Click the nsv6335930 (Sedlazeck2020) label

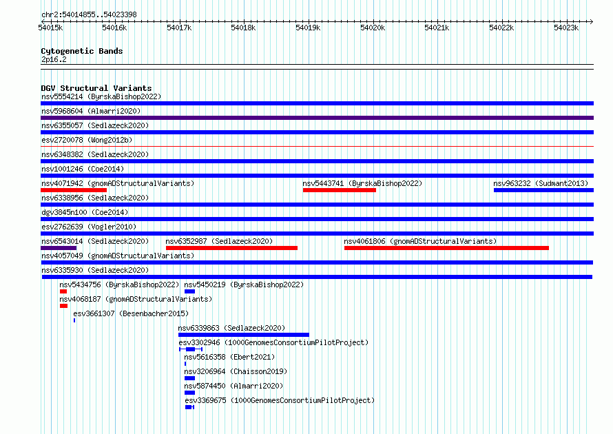coord(95,270)
